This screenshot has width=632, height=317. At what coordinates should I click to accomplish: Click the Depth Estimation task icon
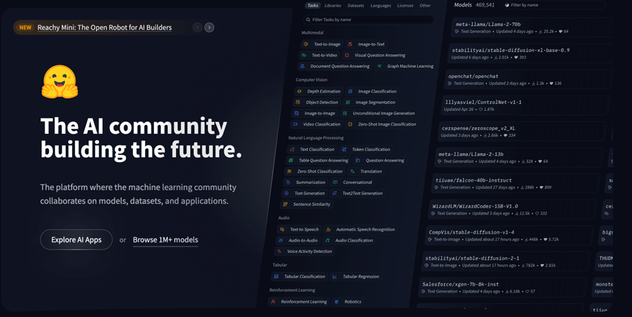(299, 91)
